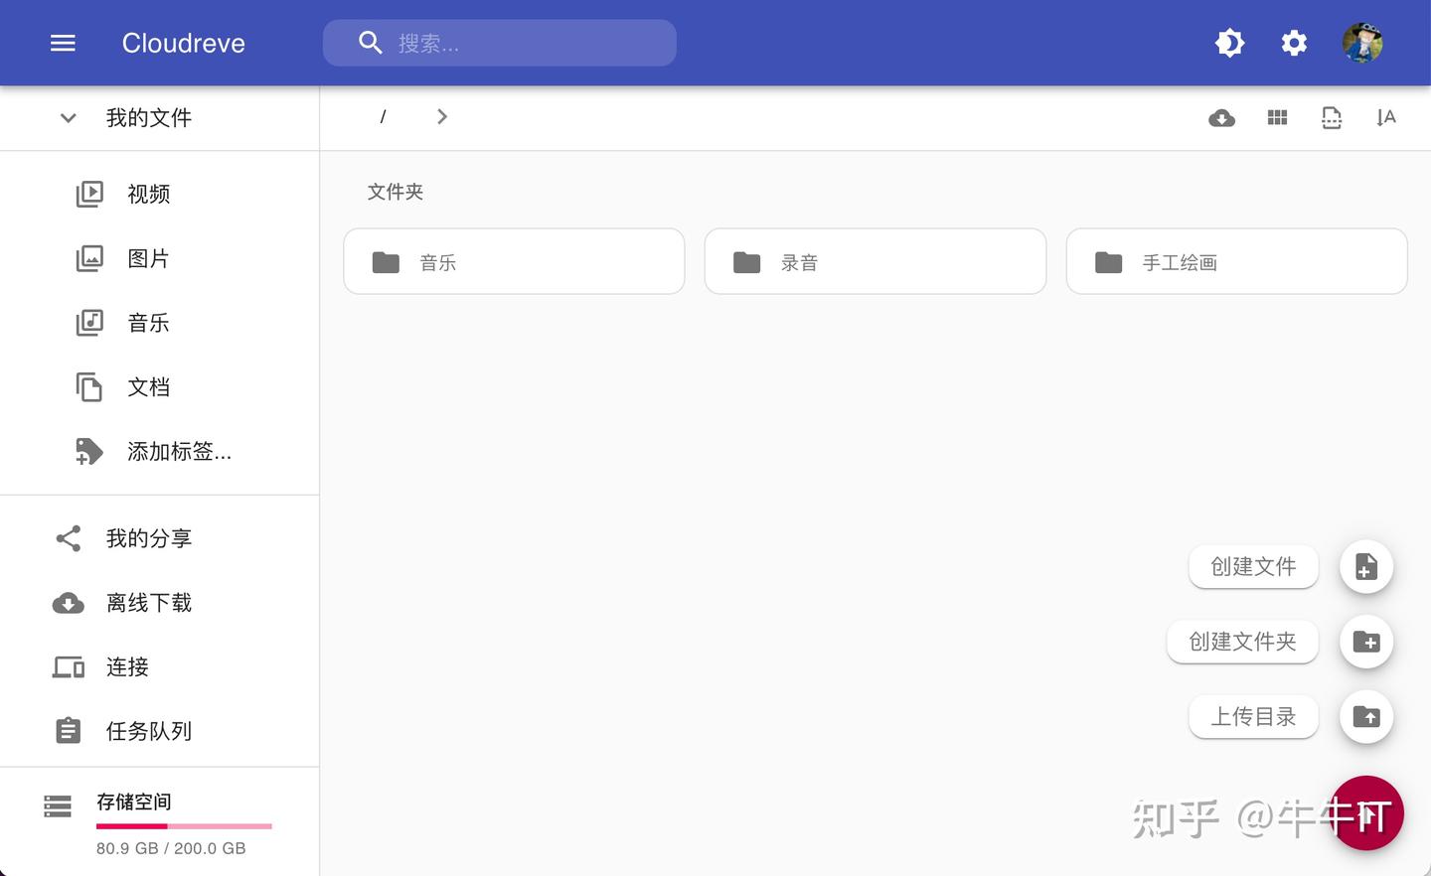Image resolution: width=1431 pixels, height=876 pixels.
Task: Open the 音乐 category in the sidebar
Action: click(148, 322)
